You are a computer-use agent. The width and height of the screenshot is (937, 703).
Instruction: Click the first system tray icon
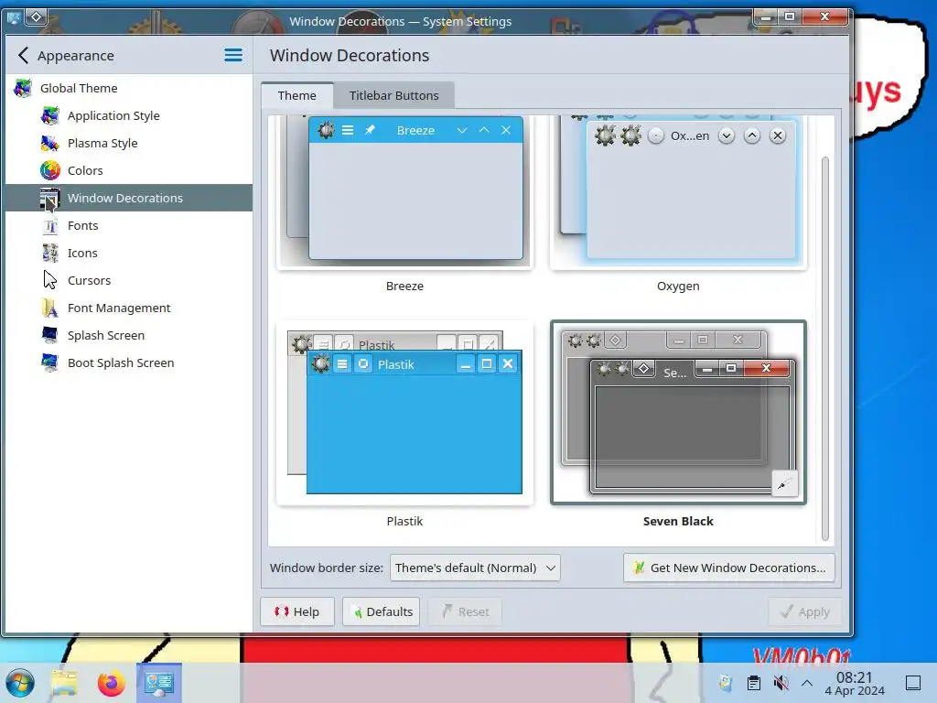[x=726, y=682]
